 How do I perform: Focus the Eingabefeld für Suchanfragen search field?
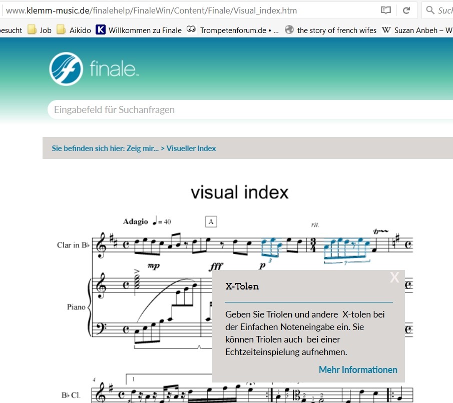250,109
